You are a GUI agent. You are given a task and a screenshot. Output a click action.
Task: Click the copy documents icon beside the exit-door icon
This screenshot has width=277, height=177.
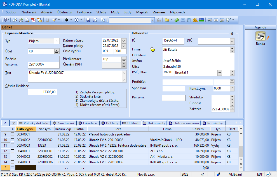coord(15,20)
